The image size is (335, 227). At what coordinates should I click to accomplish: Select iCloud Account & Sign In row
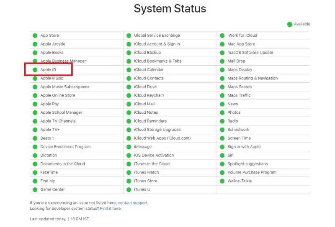click(x=170, y=44)
